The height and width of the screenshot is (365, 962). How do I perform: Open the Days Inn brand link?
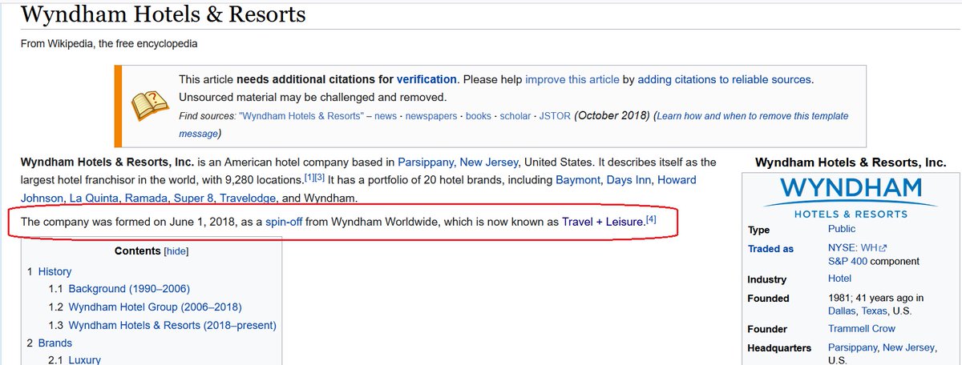click(x=631, y=179)
